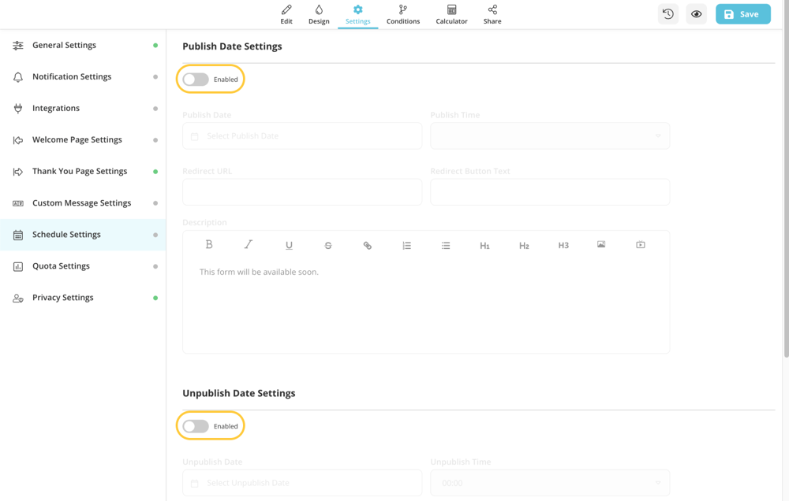
Task: Click the Italic formatting icon
Action: (x=249, y=245)
